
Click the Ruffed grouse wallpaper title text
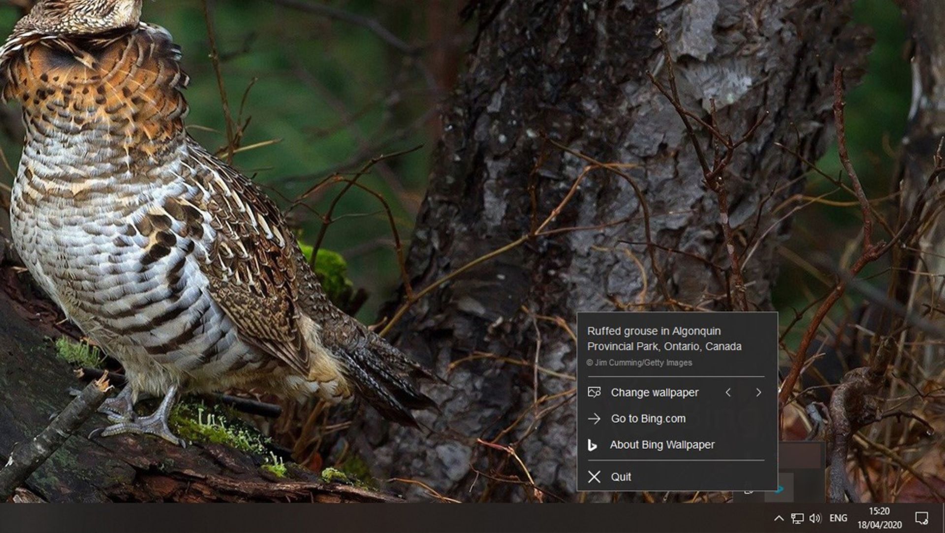[663, 338]
